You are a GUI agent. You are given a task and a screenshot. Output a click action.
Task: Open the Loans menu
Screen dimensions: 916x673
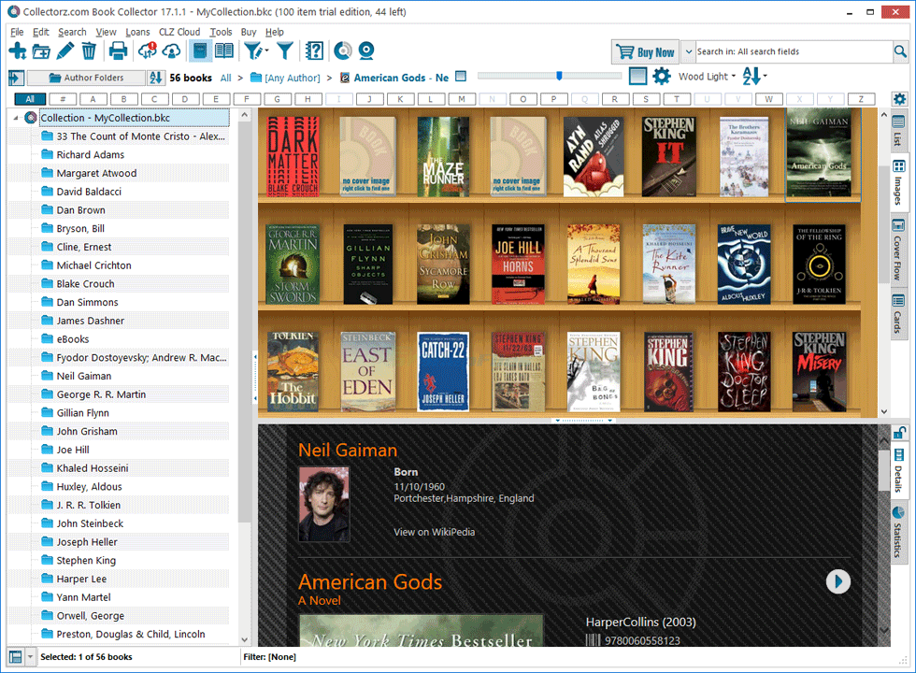(138, 32)
